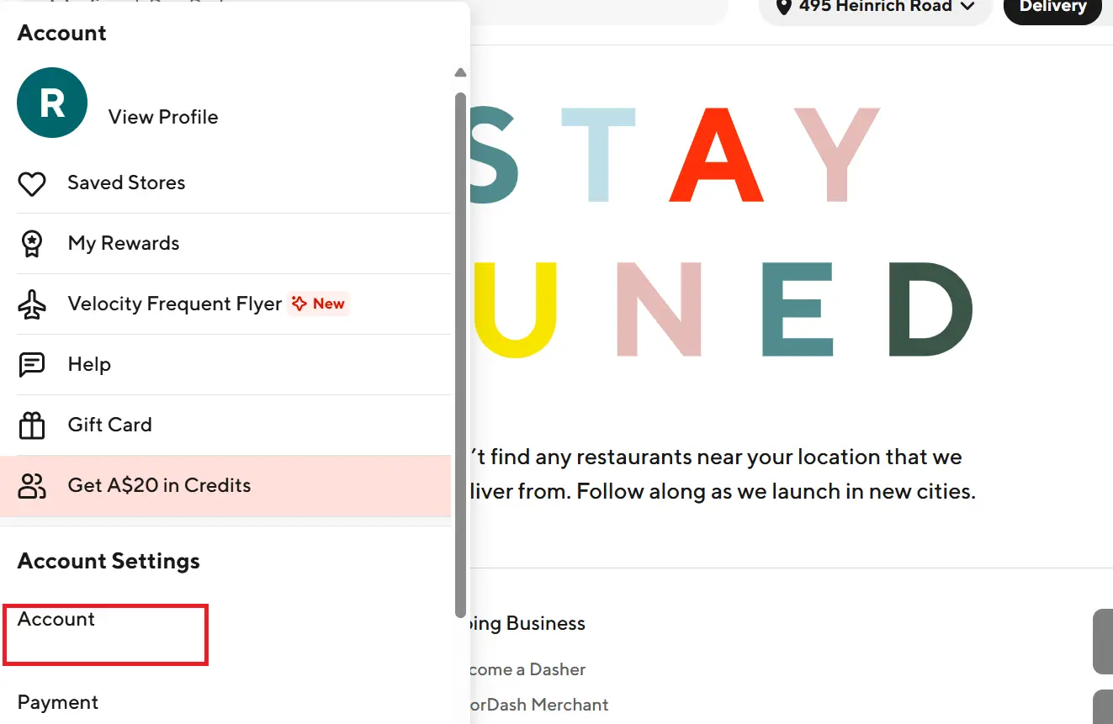Viewport: 1113px width, 724px height.
Task: Click the menu's vertical scrollbar thumb
Action: 460,353
